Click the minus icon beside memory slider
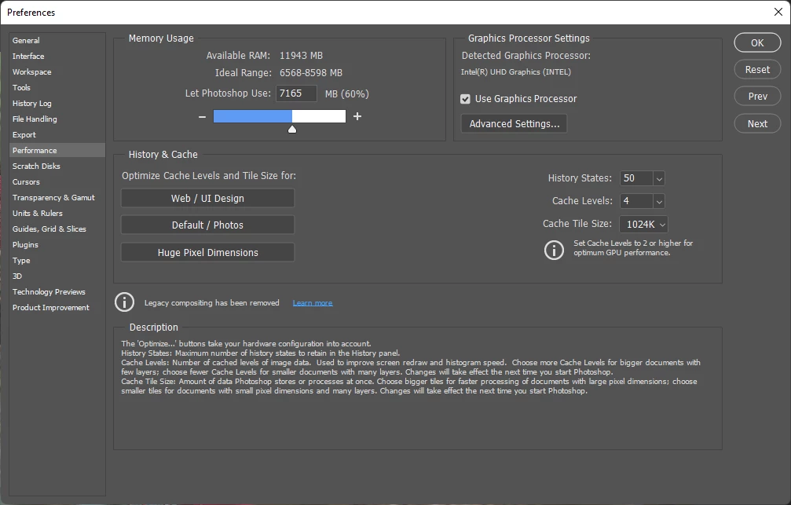791x505 pixels. tap(203, 116)
